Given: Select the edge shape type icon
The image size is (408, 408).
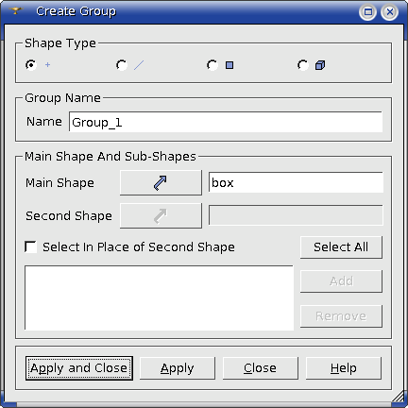Looking at the screenshot, I should pyautogui.click(x=139, y=65).
